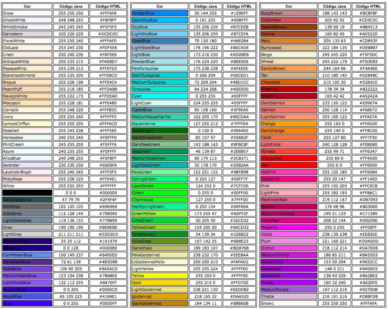Select the PapayaWhip color swatch

[27, 68]
